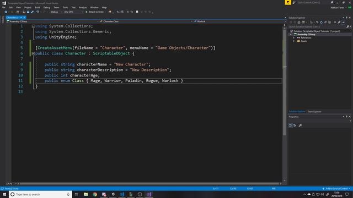353x198 pixels.
Task: Open the Tools menu
Action: [65, 7]
